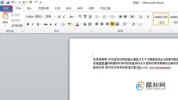Click the Text Effects glowing A icon
The height and width of the screenshot is (100, 178).
[x=63, y=24]
